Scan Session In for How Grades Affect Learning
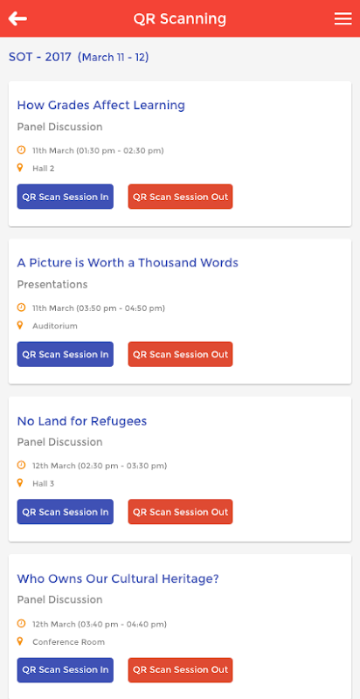This screenshot has width=360, height=699. click(65, 197)
